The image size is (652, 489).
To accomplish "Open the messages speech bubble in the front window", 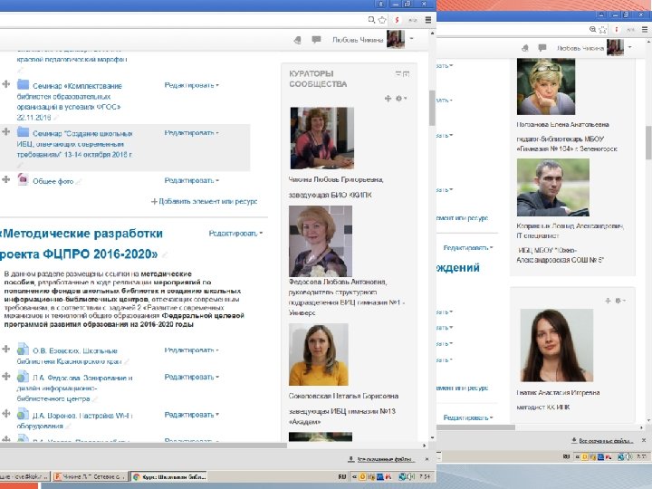I will (x=316, y=40).
